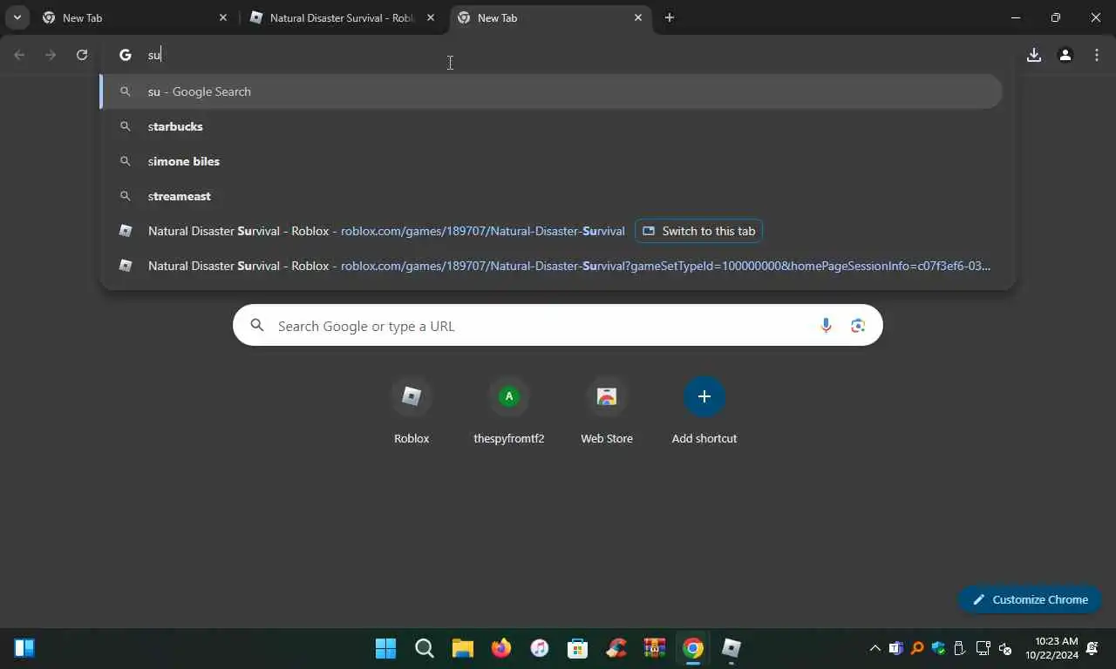Launch Firefox from the taskbar
This screenshot has width=1116, height=669.
click(500, 648)
